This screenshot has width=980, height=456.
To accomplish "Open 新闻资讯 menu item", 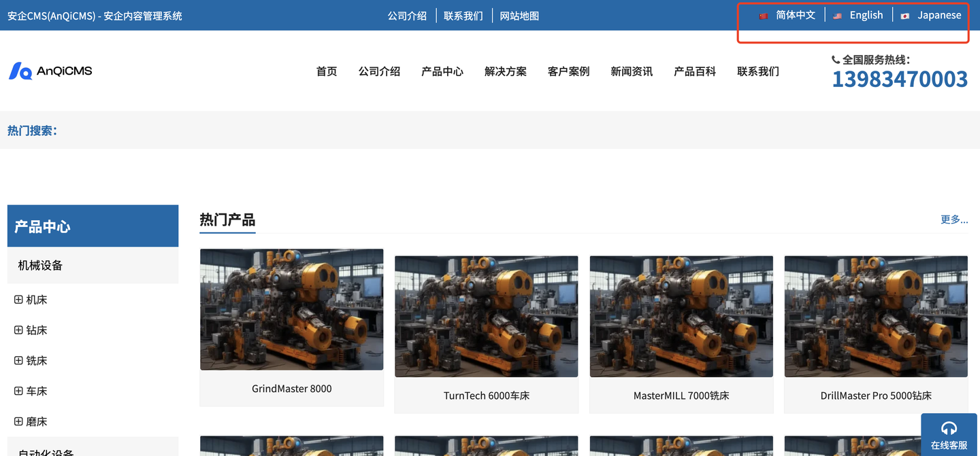I will (x=632, y=71).
